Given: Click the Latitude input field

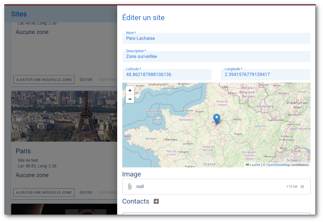Looking at the screenshot, I should pos(167,75).
